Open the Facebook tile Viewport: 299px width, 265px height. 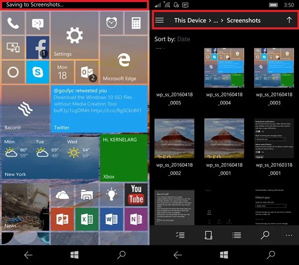(38, 48)
